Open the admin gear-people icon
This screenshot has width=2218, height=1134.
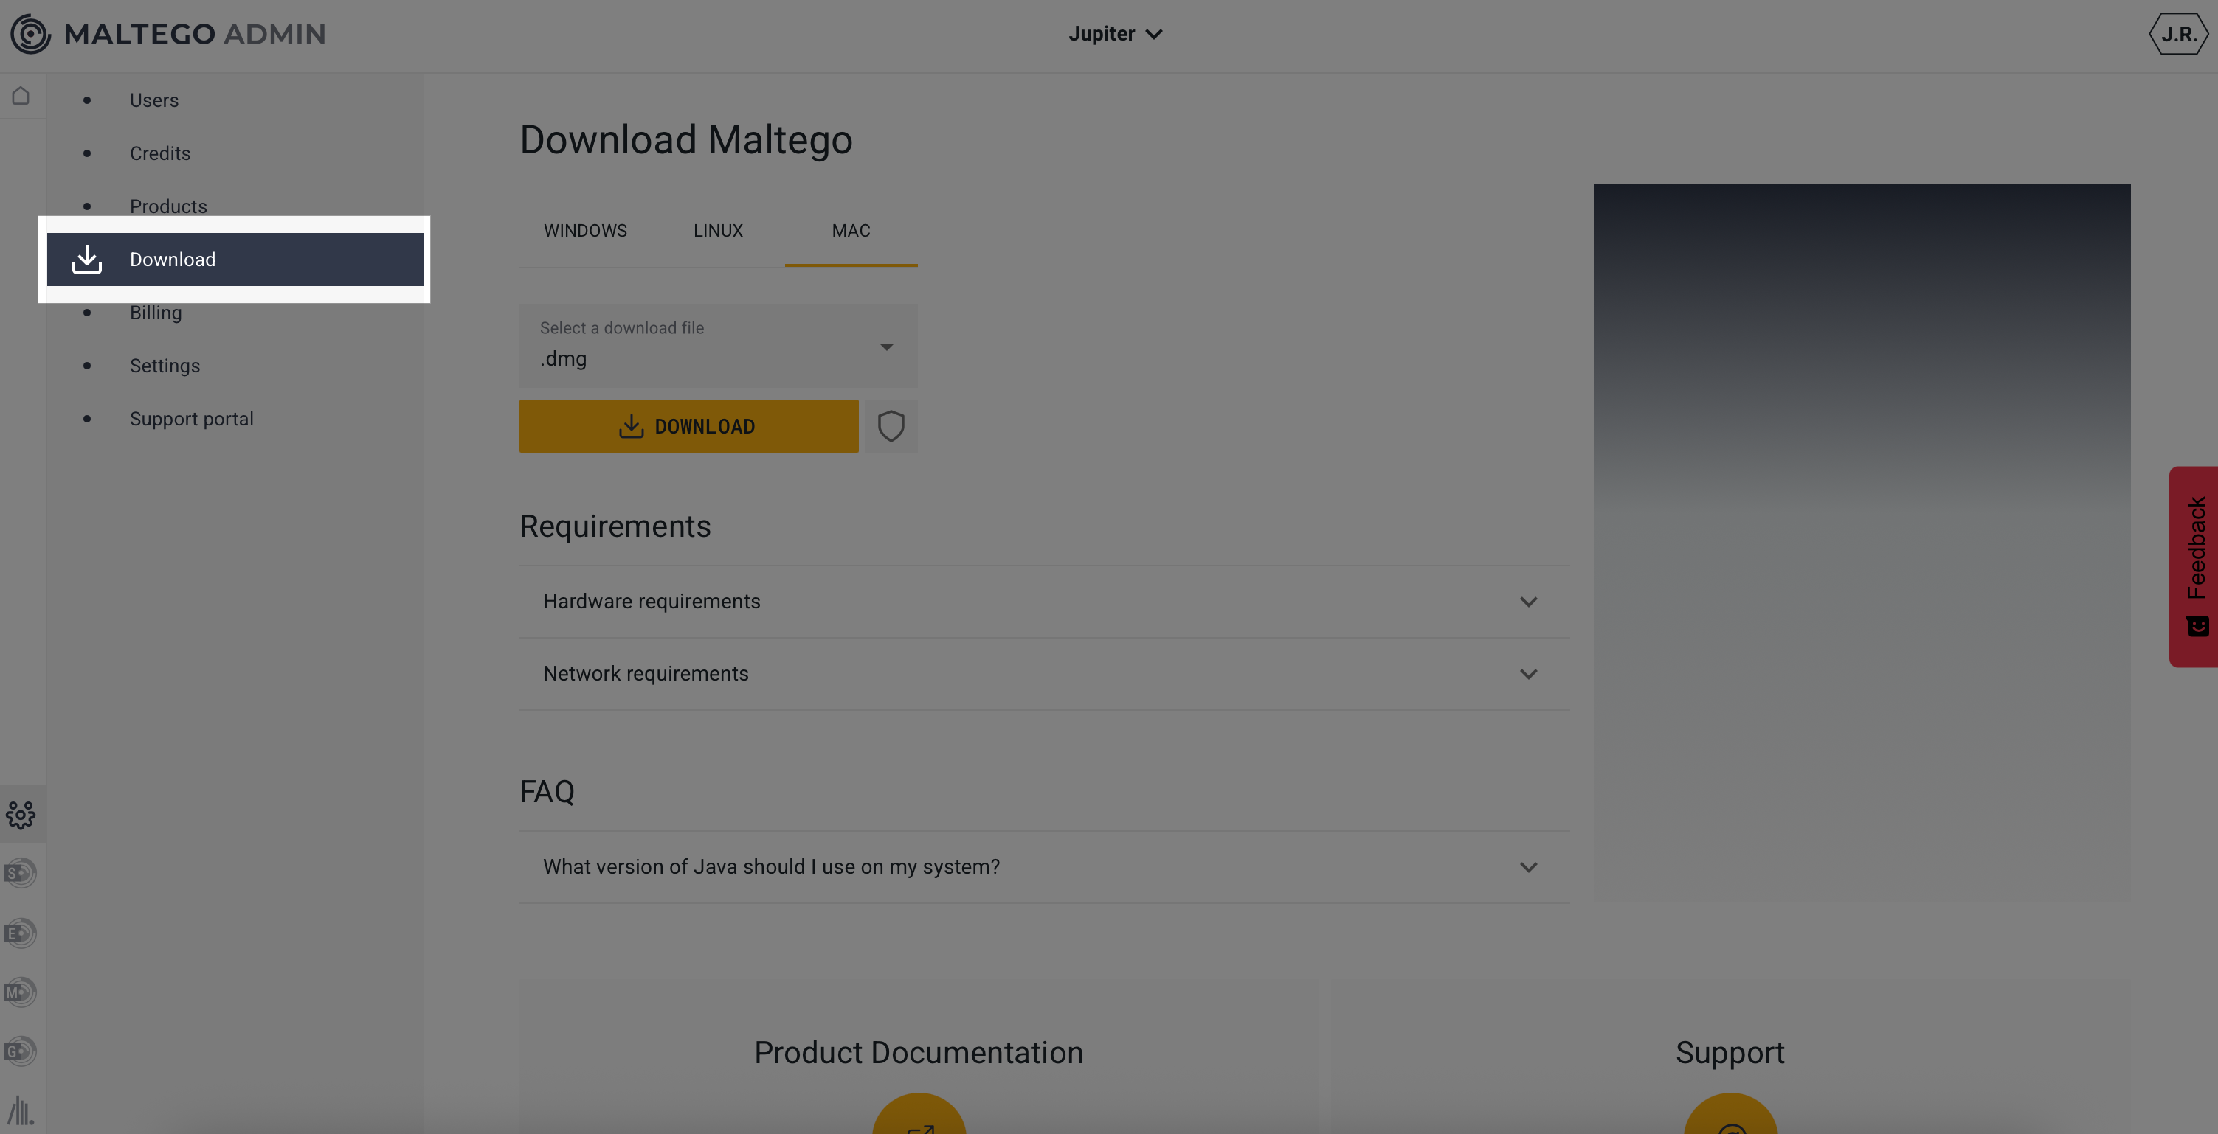coord(21,814)
